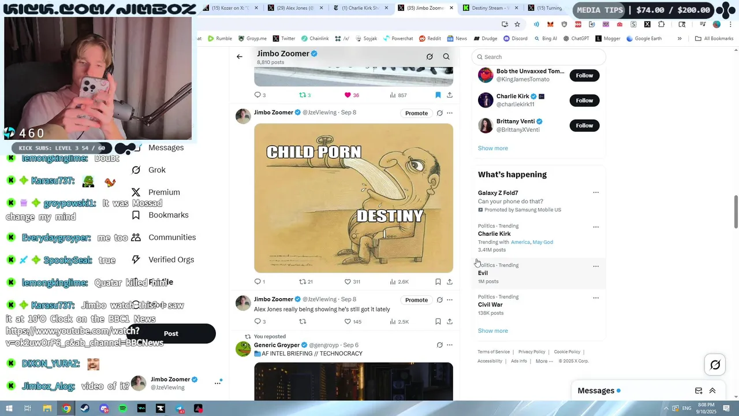Viewport: 739px width, 416px height.
Task: Promote the Destiny meme post
Action: point(416,113)
